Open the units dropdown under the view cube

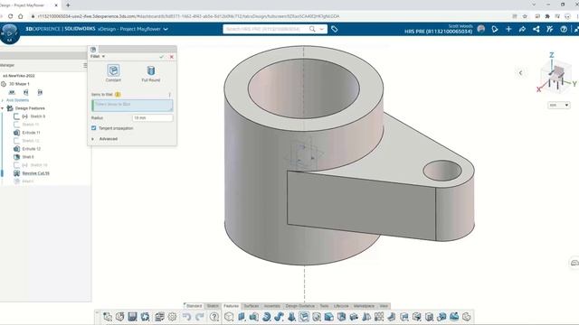click(559, 106)
